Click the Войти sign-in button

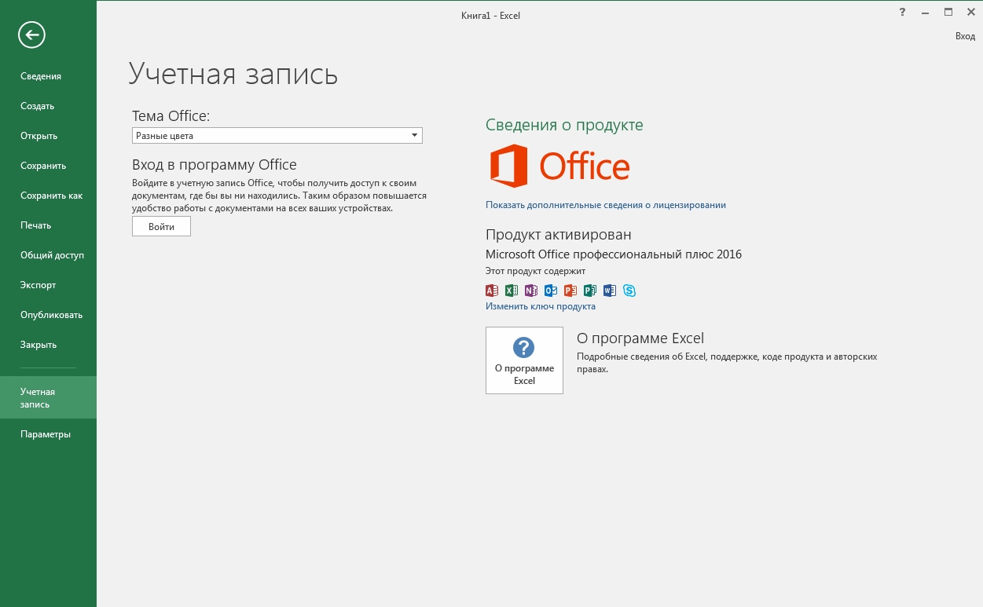(161, 226)
